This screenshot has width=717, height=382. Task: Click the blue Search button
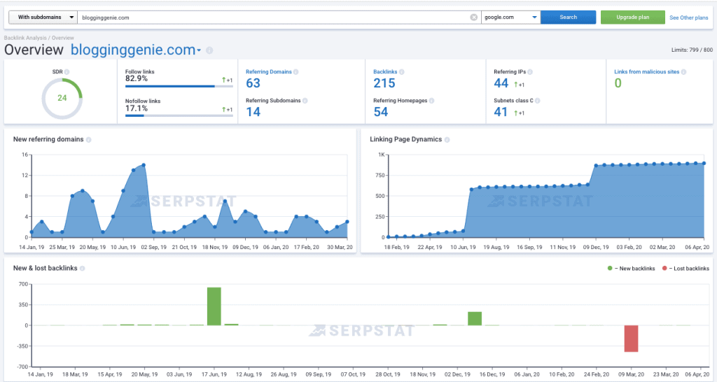(x=569, y=17)
